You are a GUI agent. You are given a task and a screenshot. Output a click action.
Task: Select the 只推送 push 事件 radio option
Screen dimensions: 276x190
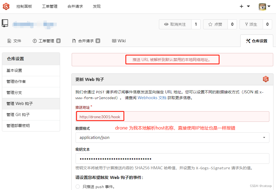(77, 186)
